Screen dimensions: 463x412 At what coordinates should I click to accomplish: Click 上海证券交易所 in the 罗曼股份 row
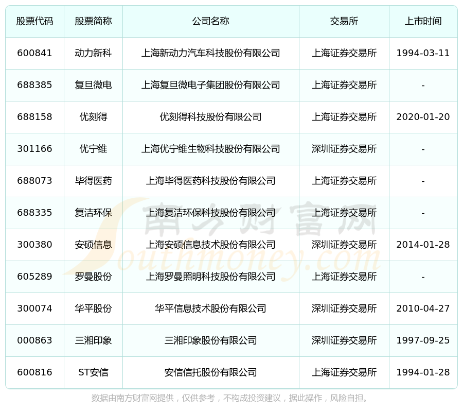pyautogui.click(x=344, y=277)
